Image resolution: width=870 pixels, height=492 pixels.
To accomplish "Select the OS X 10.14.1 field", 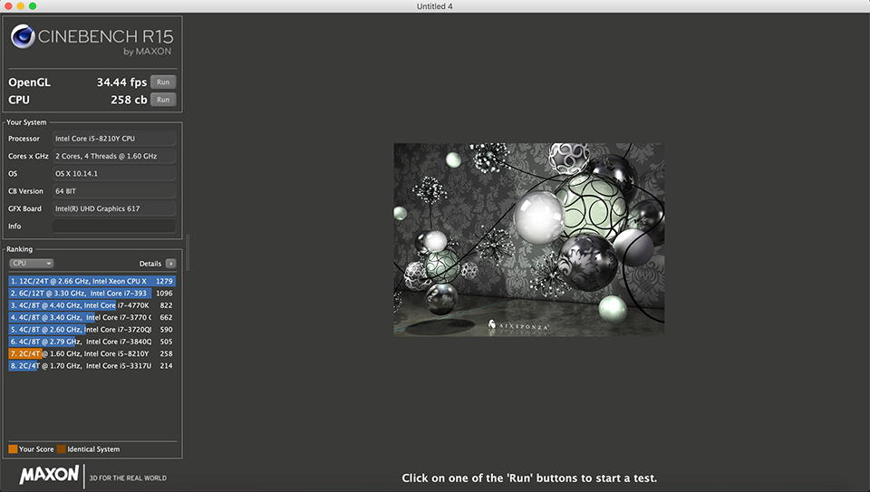I will (114, 174).
